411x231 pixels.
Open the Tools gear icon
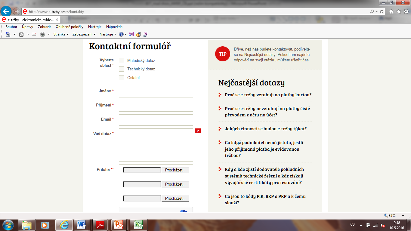406,11
